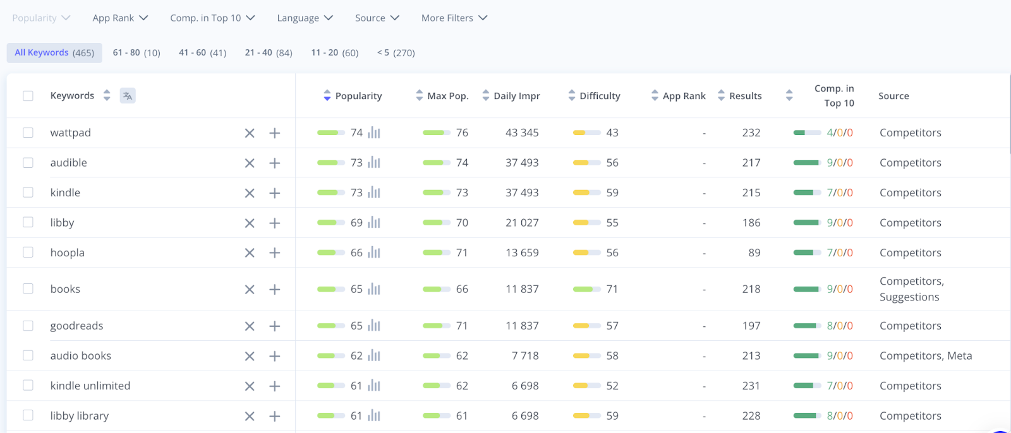This screenshot has height=433, width=1011.
Task: Check the wattpad row checkbox
Action: pos(28,133)
